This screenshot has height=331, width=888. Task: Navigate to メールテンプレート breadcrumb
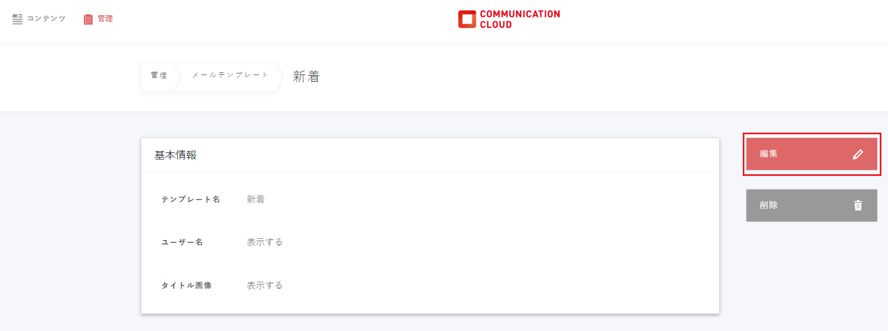click(230, 75)
